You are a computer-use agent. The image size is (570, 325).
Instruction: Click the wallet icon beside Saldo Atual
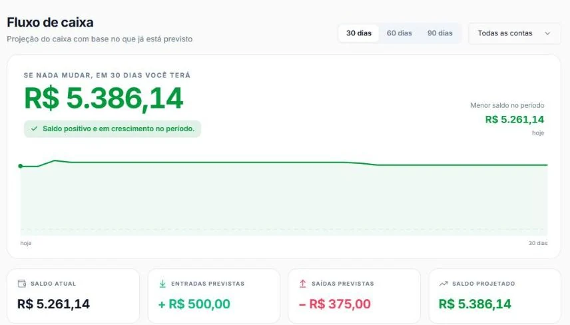pos(22,284)
